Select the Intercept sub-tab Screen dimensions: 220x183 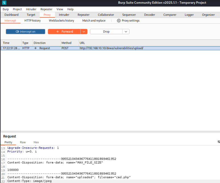click(x=10, y=20)
